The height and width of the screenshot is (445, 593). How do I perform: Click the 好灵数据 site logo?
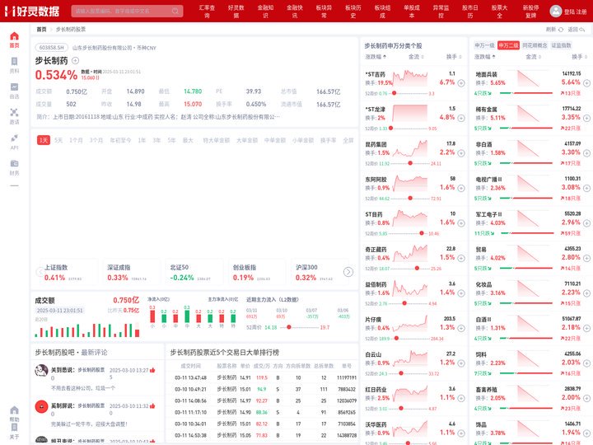click(x=32, y=12)
